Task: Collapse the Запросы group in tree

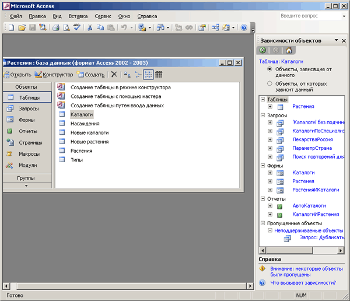Action: click(262, 116)
